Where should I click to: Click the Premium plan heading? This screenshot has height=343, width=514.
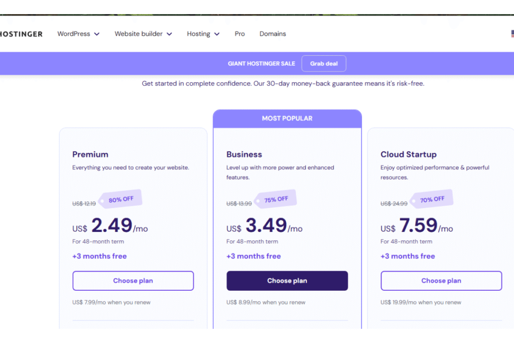coord(90,155)
